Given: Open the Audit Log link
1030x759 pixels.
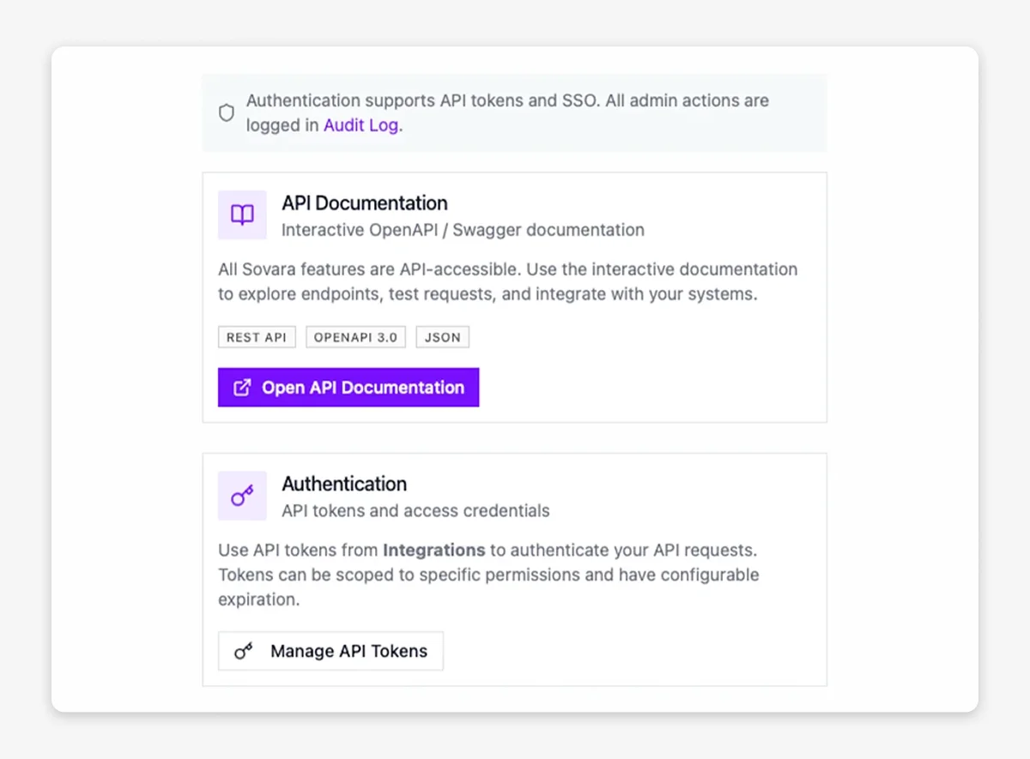Looking at the screenshot, I should coord(361,124).
